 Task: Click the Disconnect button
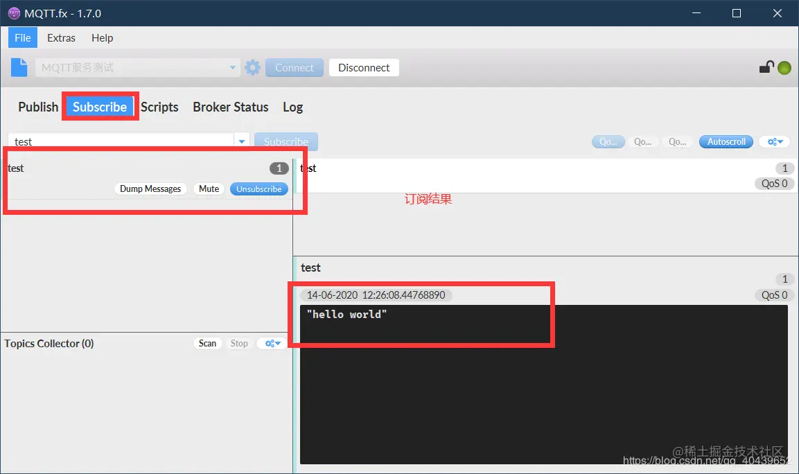pos(364,68)
